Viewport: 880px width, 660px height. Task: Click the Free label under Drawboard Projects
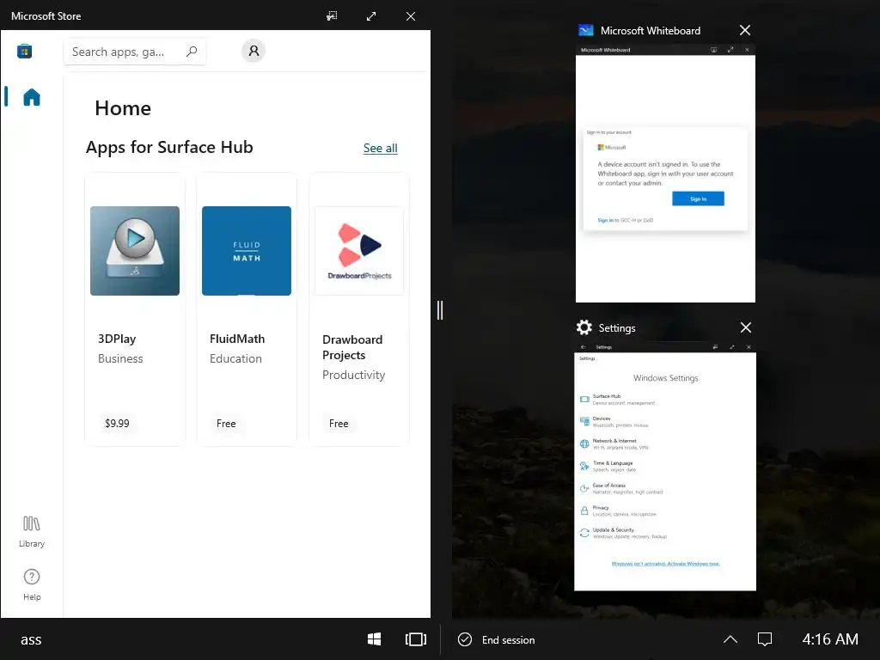tap(339, 424)
